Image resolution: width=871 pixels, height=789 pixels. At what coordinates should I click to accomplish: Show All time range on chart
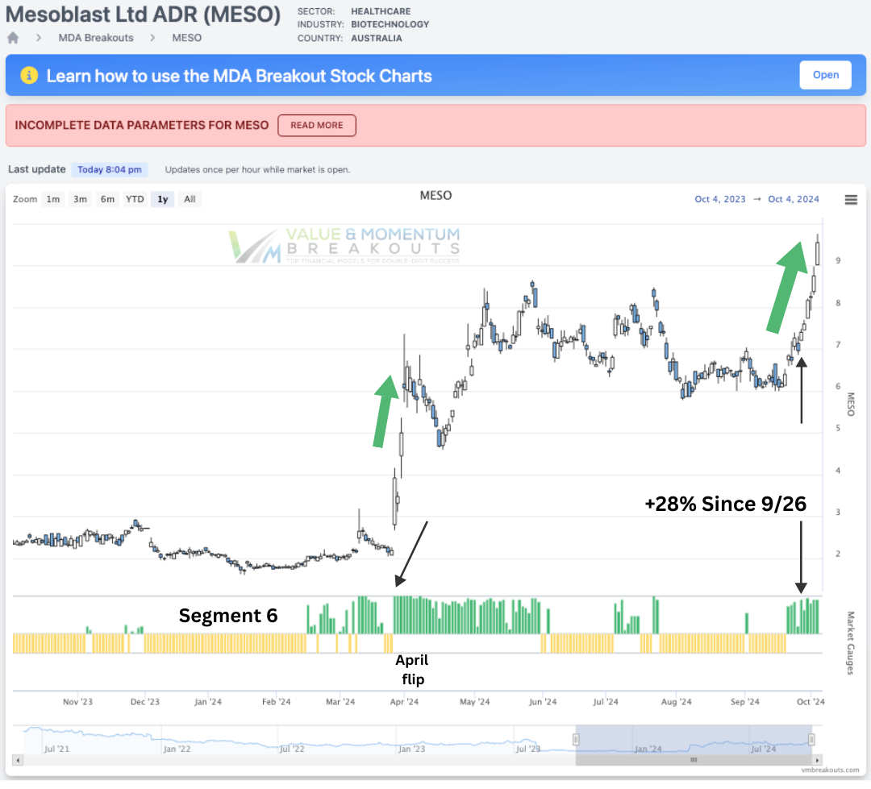(x=190, y=199)
